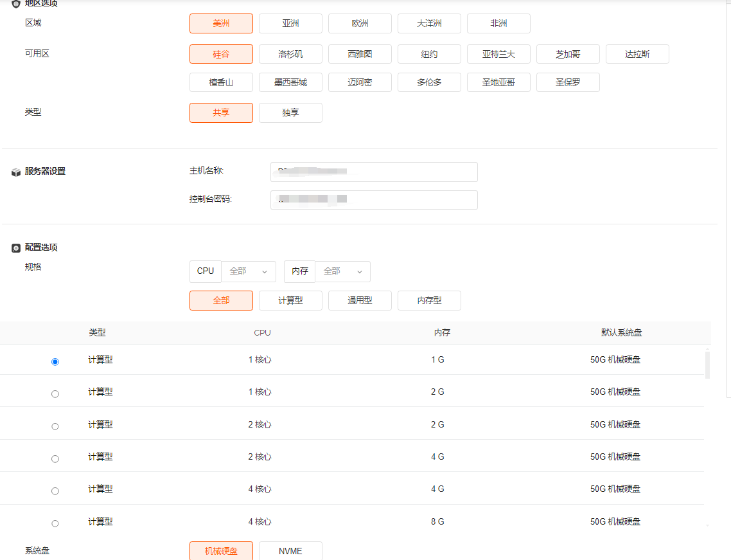Screen dimensions: 731x560
Task: Choose 洛杉矶 availability zone
Action: [290, 54]
